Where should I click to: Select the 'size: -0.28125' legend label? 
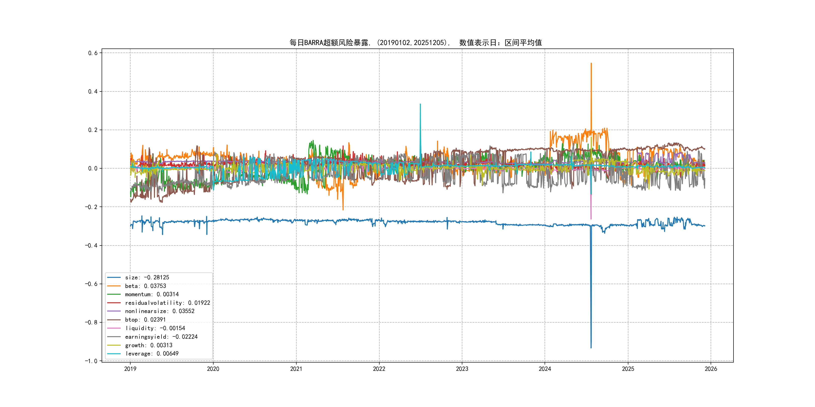[x=147, y=277]
